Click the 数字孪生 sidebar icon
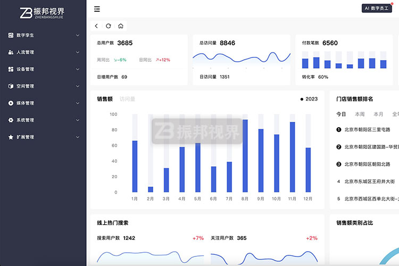This screenshot has width=399, height=266. click(x=11, y=35)
